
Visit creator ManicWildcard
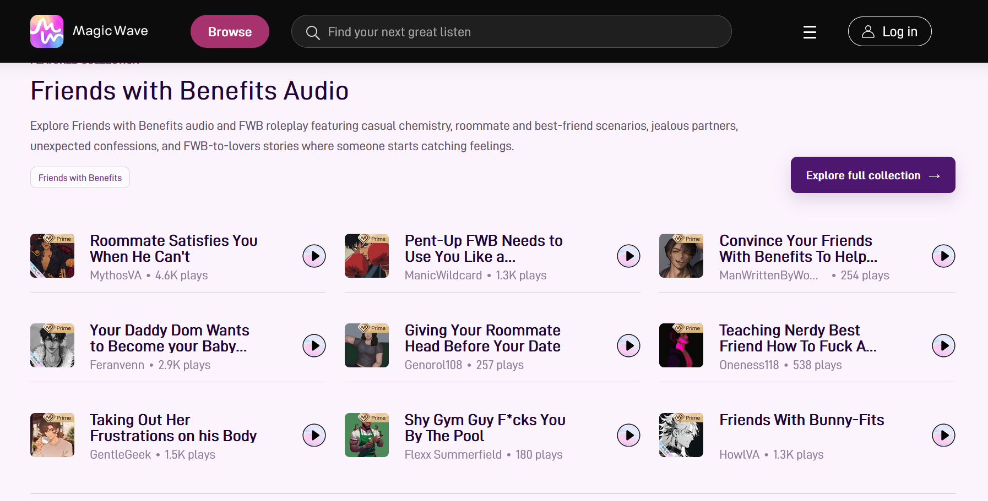[x=443, y=276]
